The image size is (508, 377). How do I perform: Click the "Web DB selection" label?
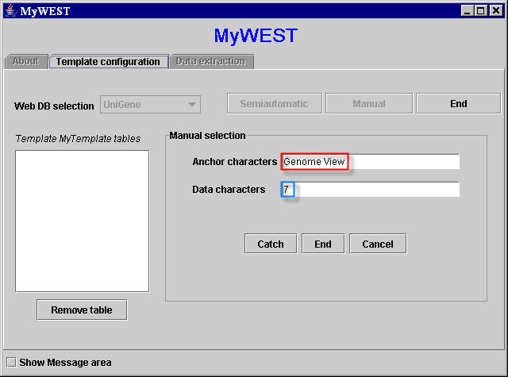(54, 106)
